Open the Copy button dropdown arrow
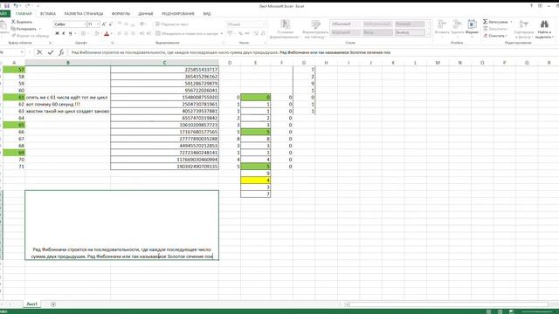This screenshot has width=559, height=314. [39, 29]
